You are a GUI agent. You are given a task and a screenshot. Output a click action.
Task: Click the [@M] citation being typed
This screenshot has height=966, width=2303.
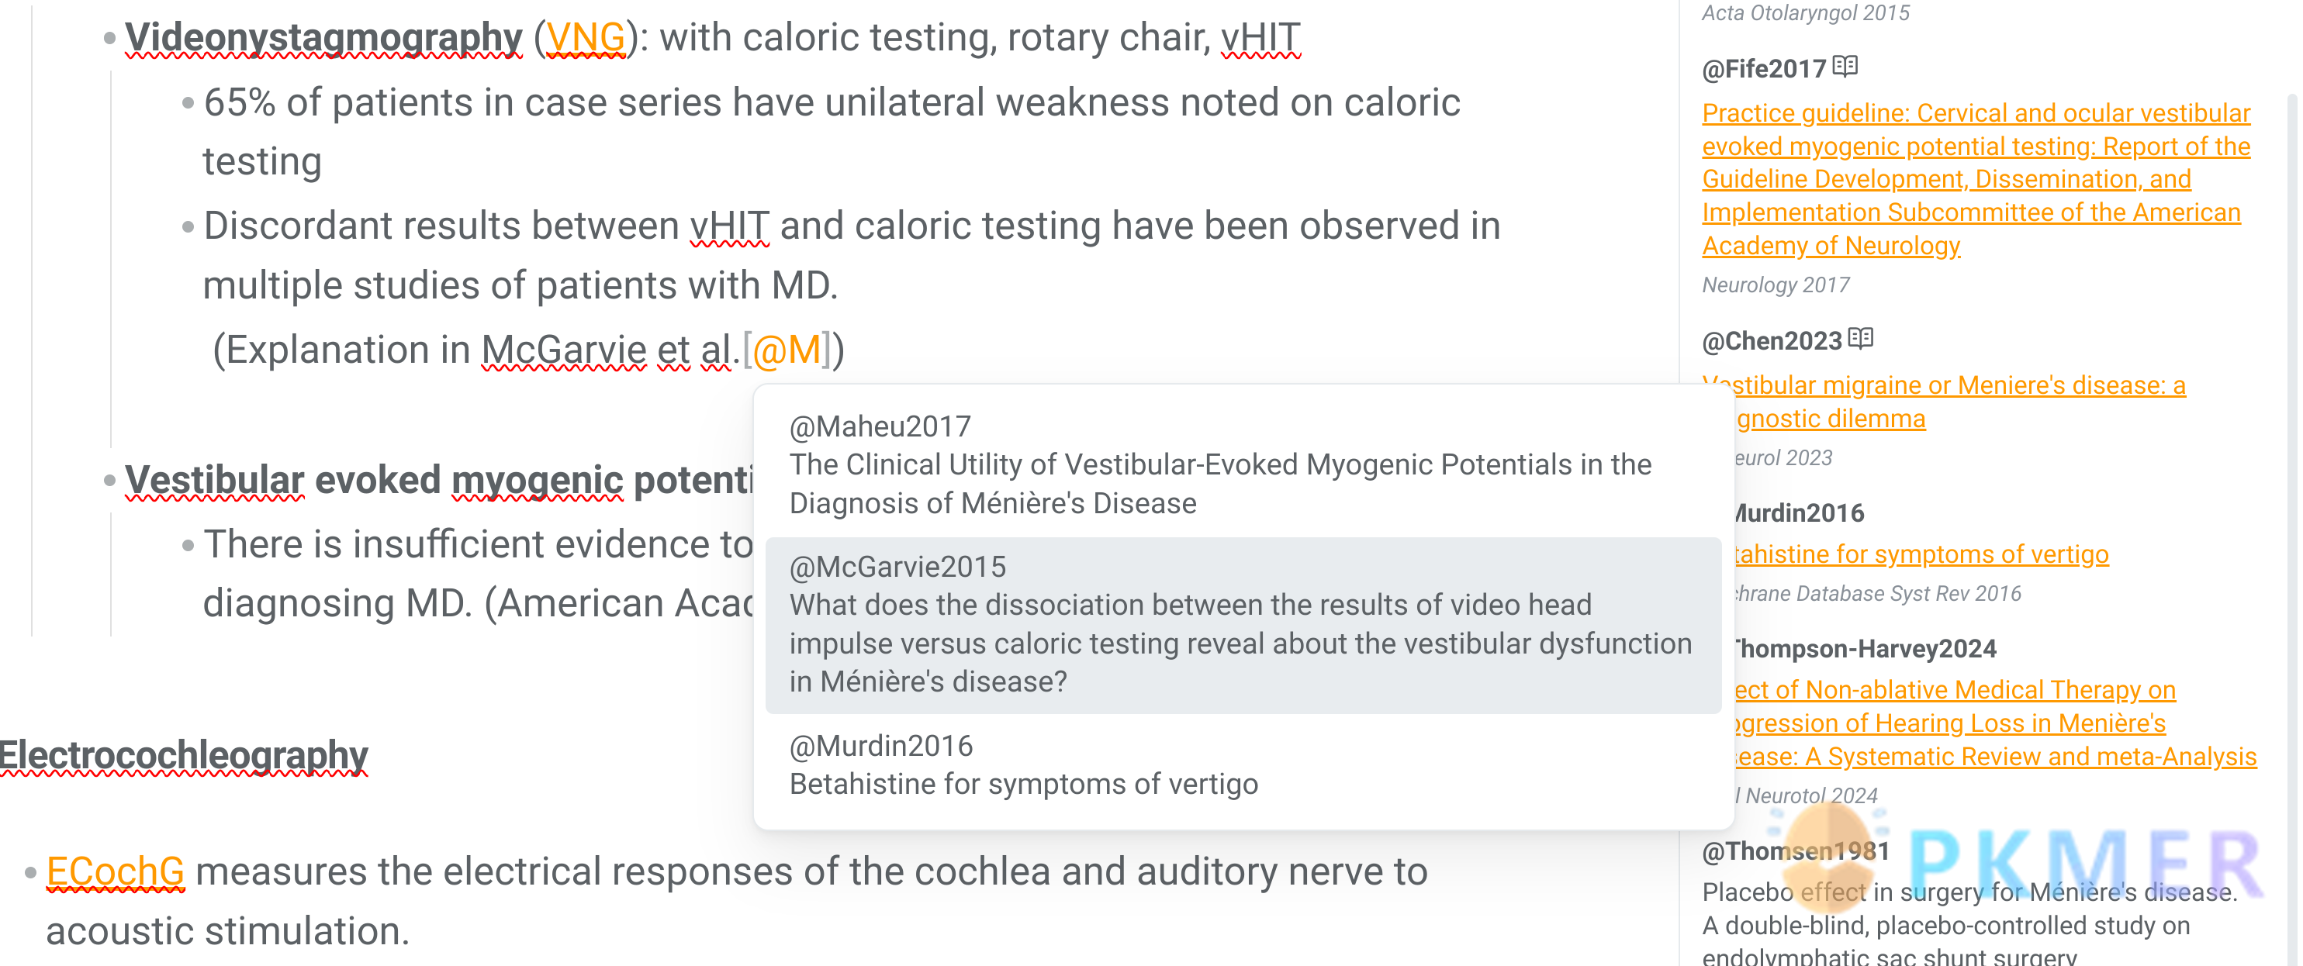[x=787, y=350]
